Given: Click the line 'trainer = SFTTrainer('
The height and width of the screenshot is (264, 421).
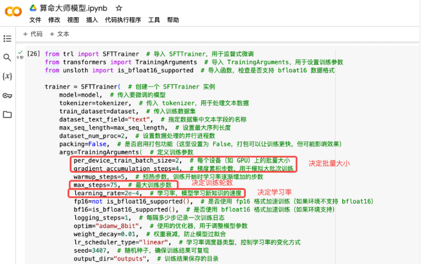Looking at the screenshot, I should pyautogui.click(x=83, y=87).
